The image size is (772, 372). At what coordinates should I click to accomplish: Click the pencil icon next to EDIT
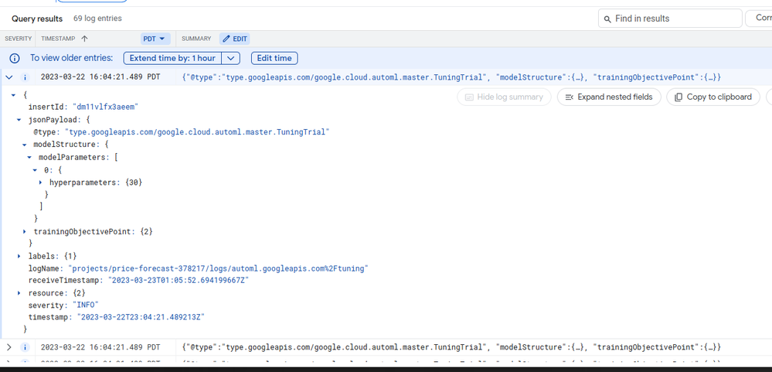[226, 39]
